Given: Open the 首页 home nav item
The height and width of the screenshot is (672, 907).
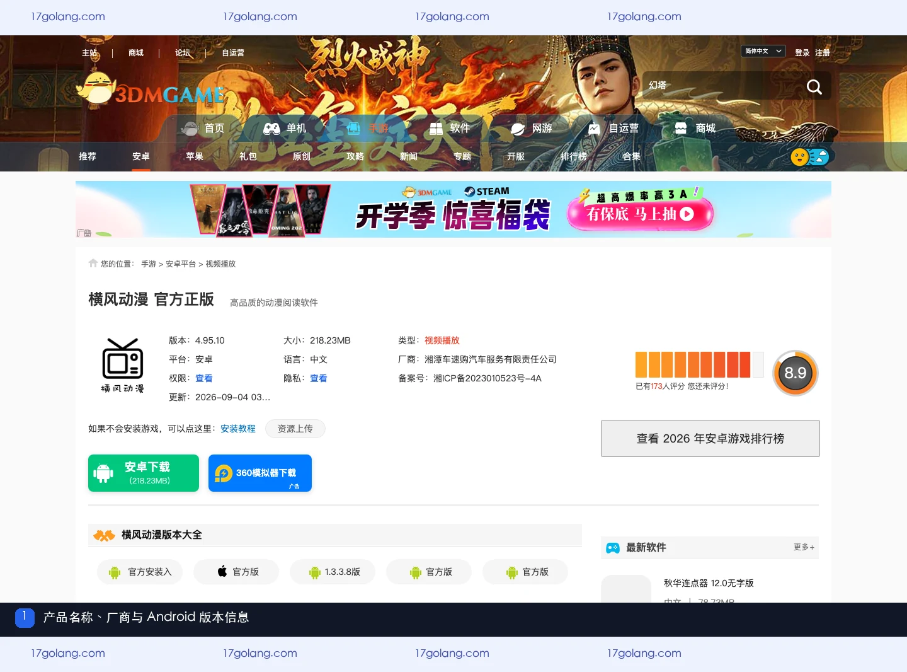Looking at the screenshot, I should pos(202,129).
